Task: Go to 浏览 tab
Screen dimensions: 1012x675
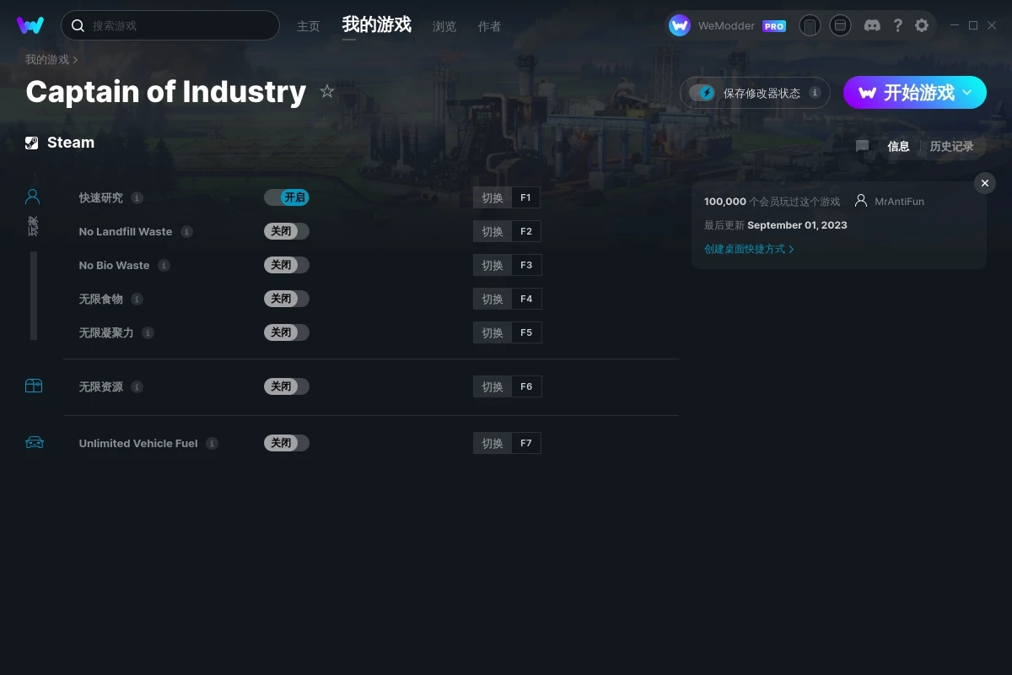Action: pyautogui.click(x=444, y=26)
